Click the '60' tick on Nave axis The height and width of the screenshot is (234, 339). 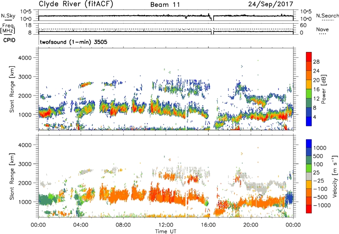303,25
